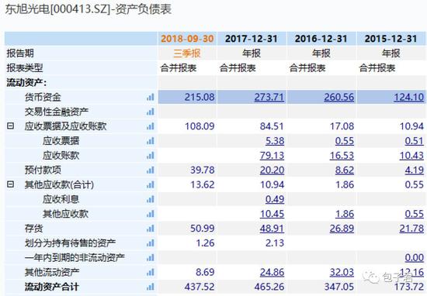This screenshot has width=427, height=296.
Task: Open chart icon for 应收利息 row
Action: [151, 199]
